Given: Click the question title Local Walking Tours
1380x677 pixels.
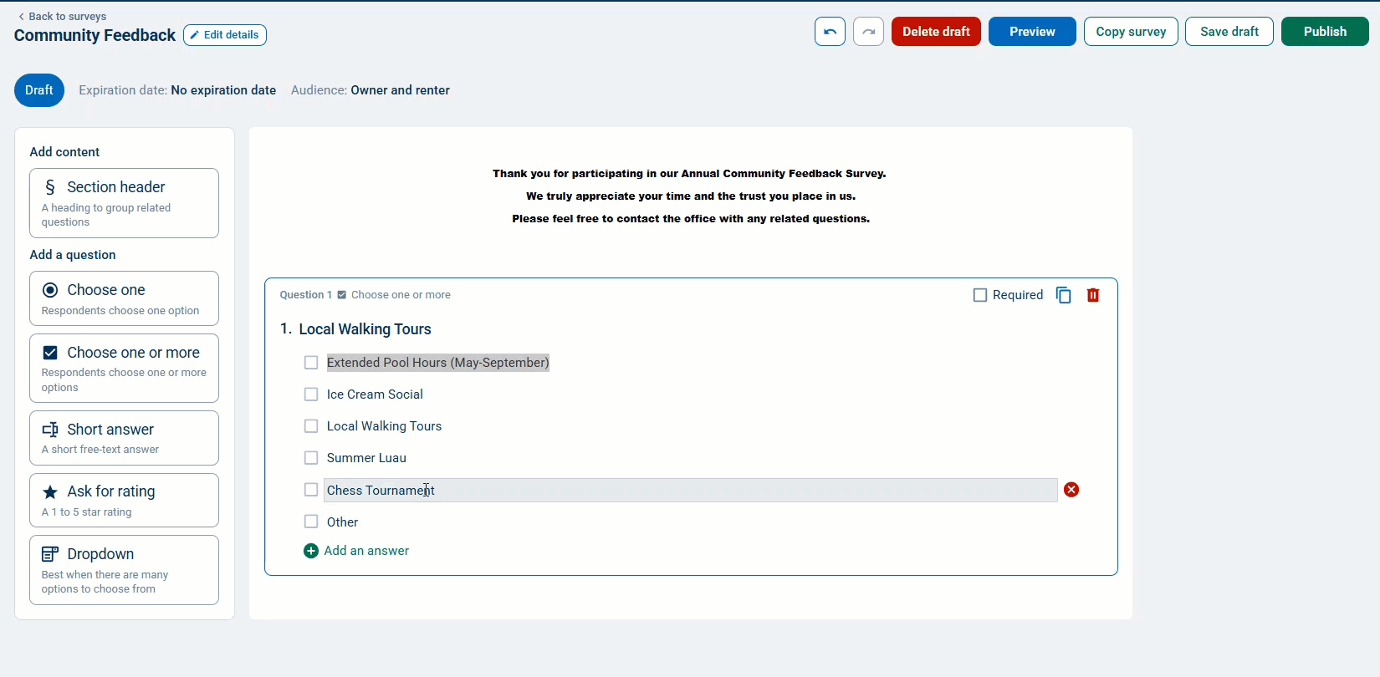Looking at the screenshot, I should (x=365, y=329).
